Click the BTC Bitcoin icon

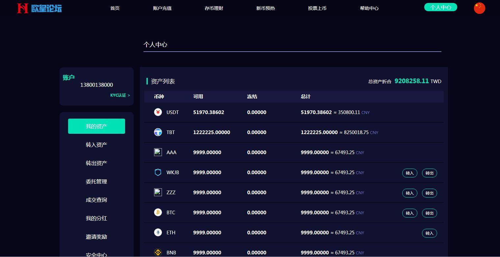point(158,212)
